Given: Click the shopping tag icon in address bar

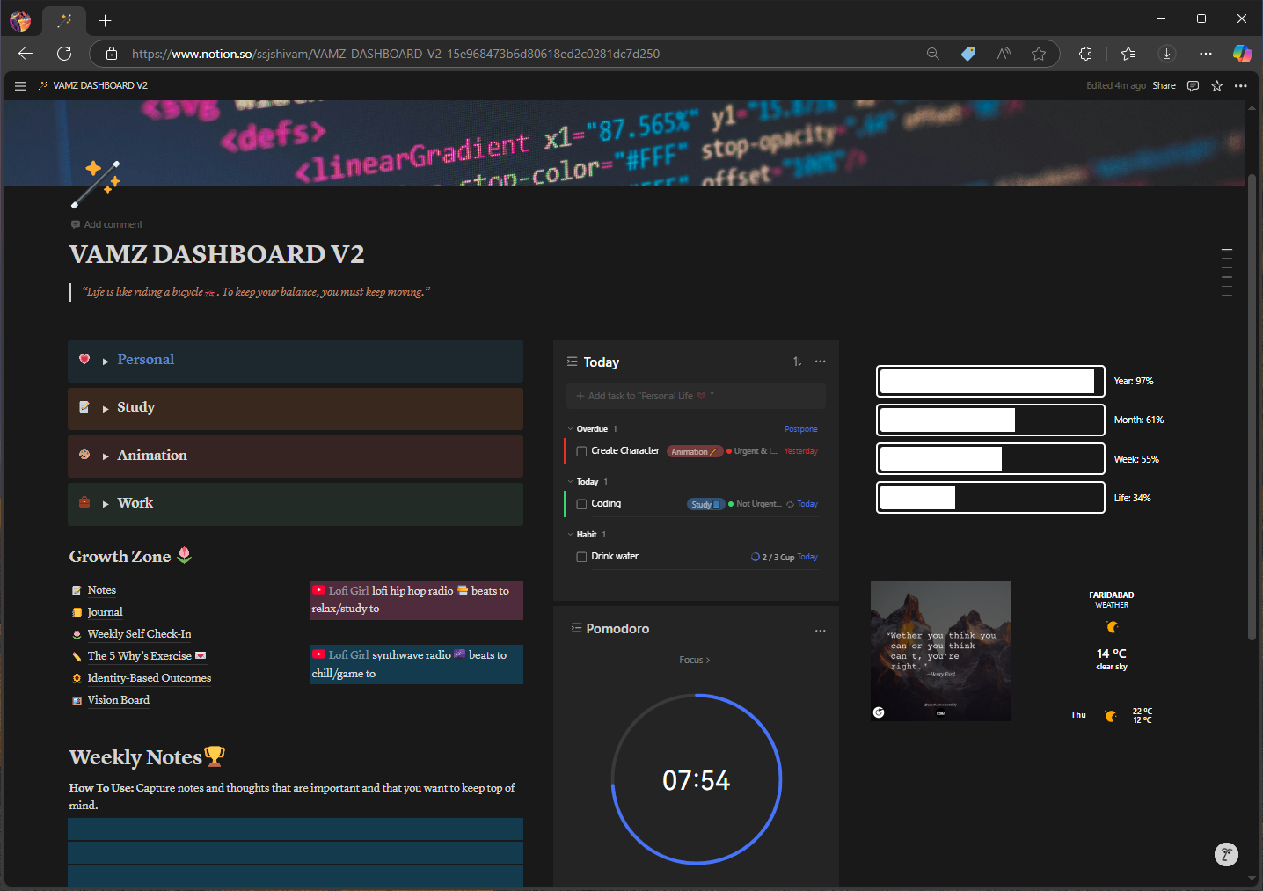Looking at the screenshot, I should click(968, 54).
